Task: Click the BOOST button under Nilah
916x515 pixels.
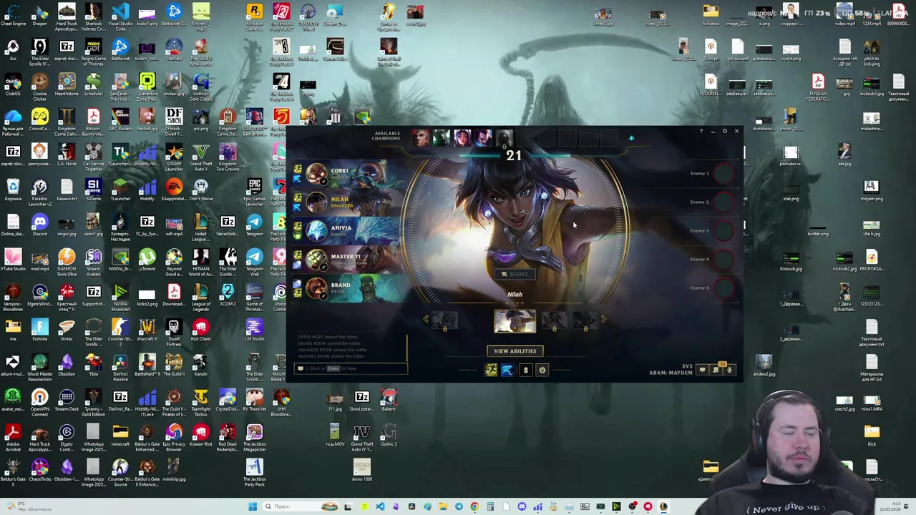Action: click(x=515, y=274)
